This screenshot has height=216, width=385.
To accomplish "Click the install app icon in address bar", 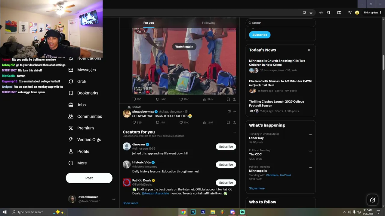I will 304,13.
